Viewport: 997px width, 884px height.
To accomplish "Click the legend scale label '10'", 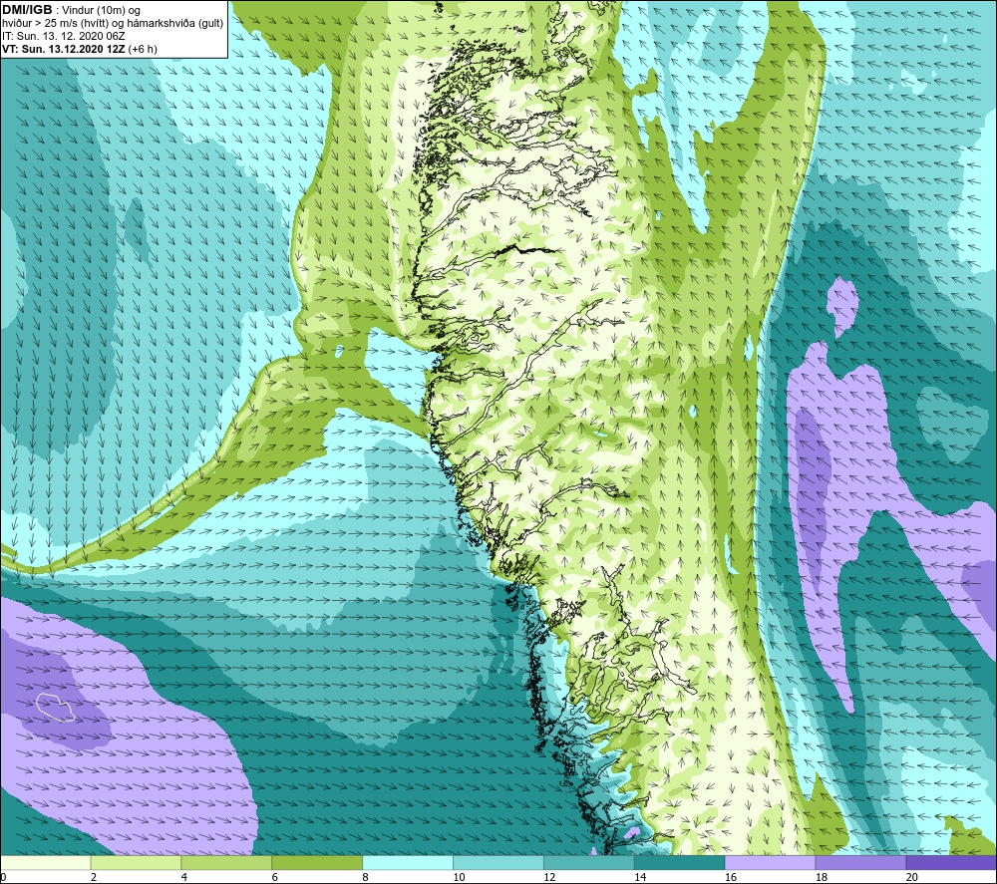I will [459, 877].
